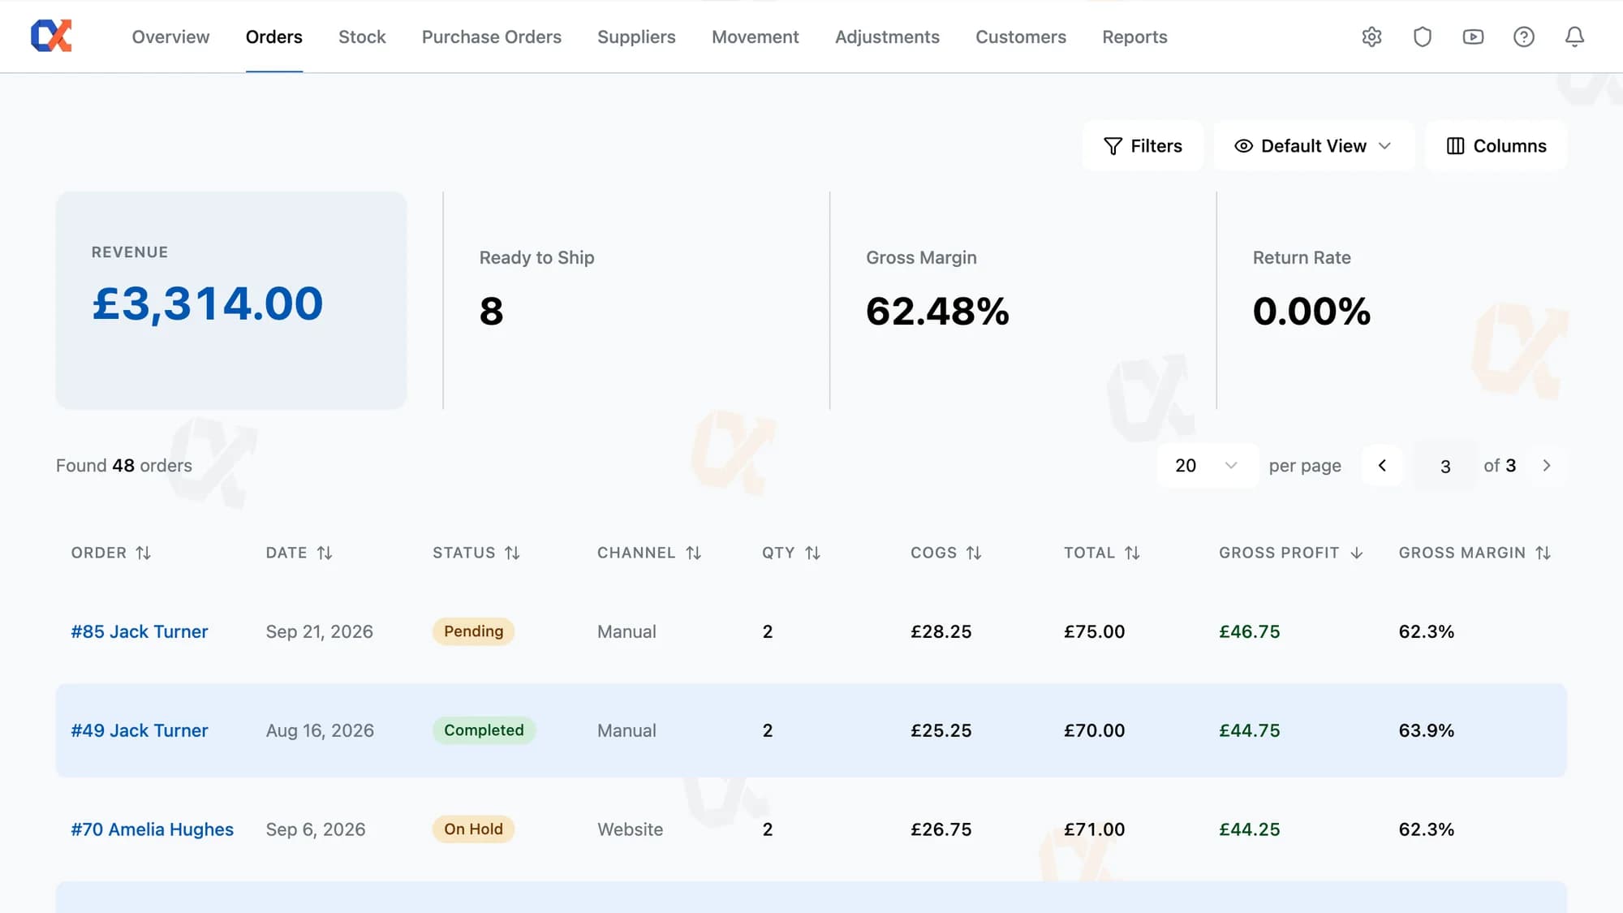
Task: Click the Website channel cell
Action: tap(631, 829)
